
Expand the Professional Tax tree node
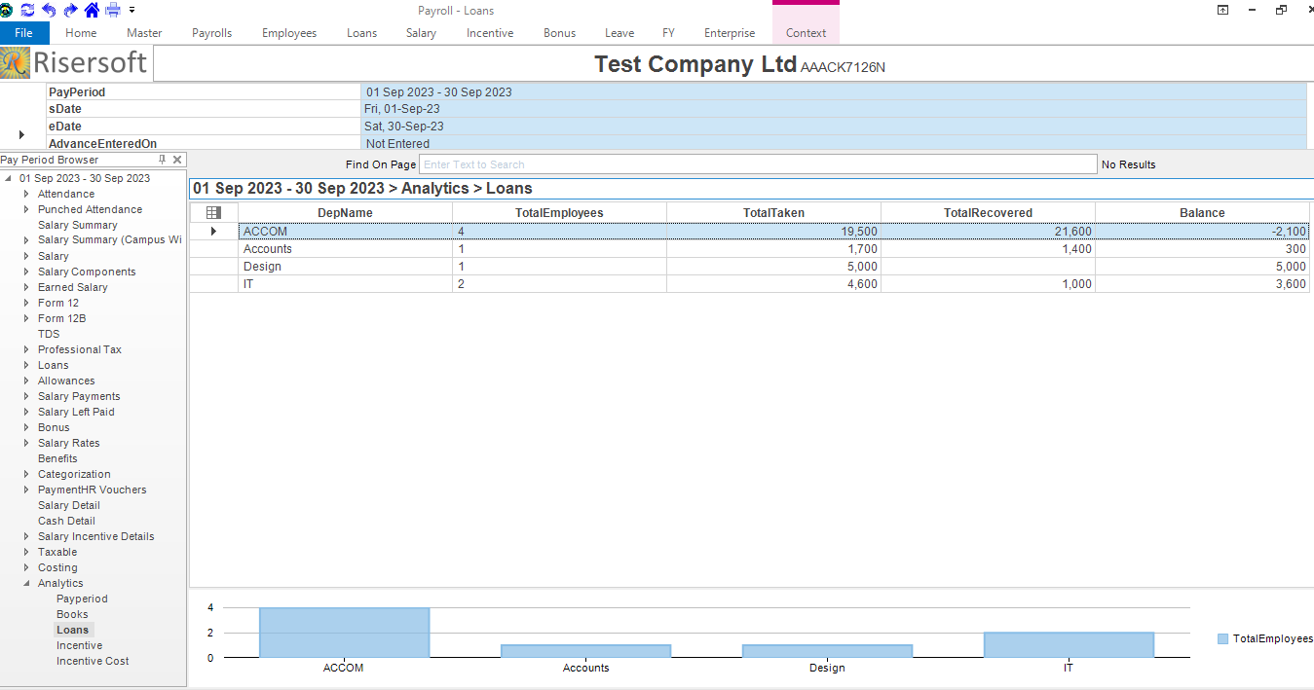click(x=27, y=349)
